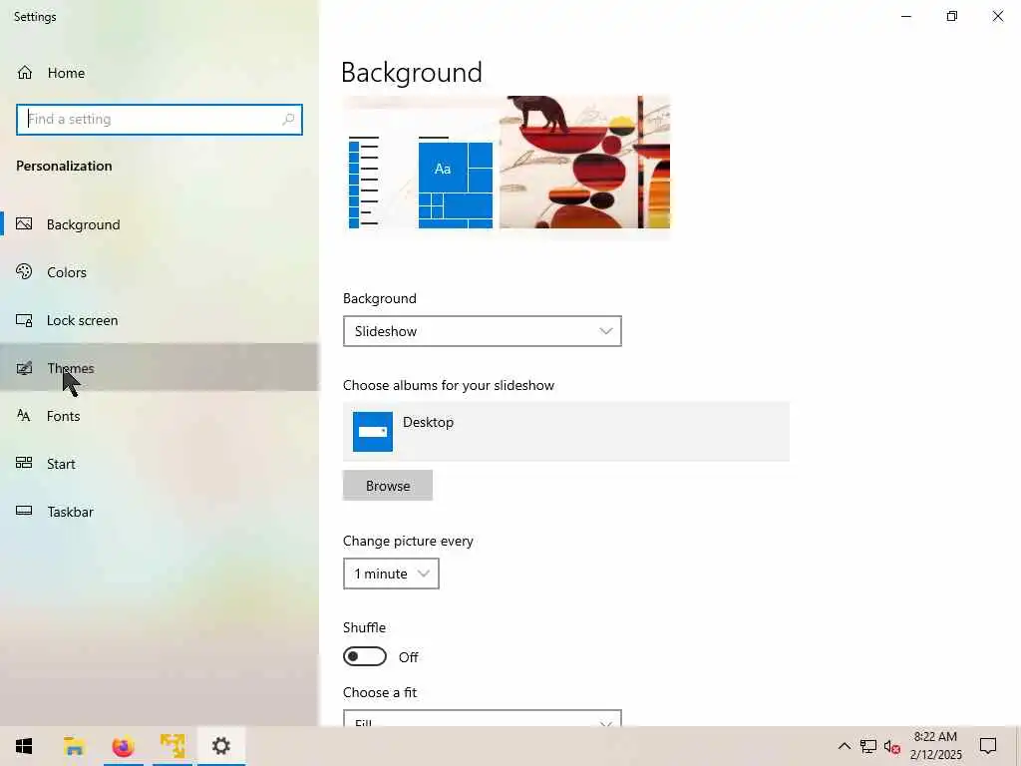
Task: Open the Themes settings page
Action: (160, 367)
